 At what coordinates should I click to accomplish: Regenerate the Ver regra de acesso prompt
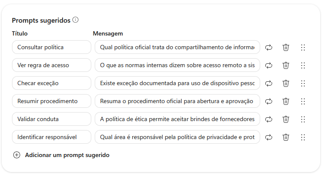269,65
